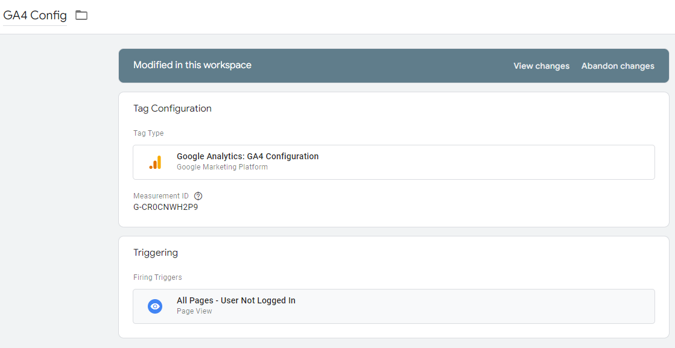Click Abandon changes in the banner
The height and width of the screenshot is (348, 675).
click(617, 66)
